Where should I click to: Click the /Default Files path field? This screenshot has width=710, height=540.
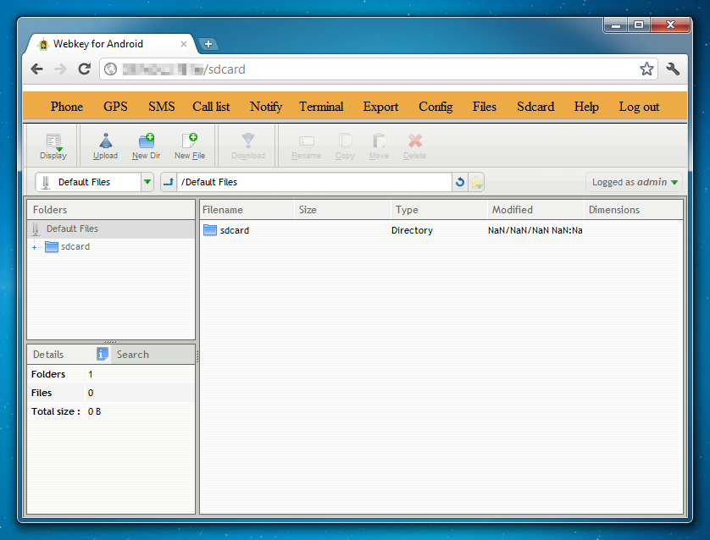click(313, 182)
